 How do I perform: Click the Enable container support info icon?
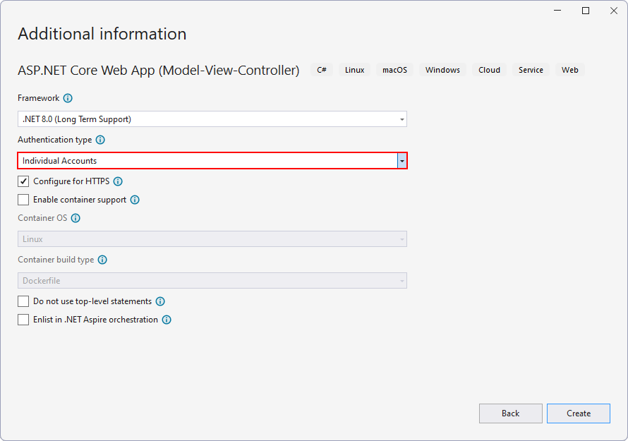tap(134, 200)
